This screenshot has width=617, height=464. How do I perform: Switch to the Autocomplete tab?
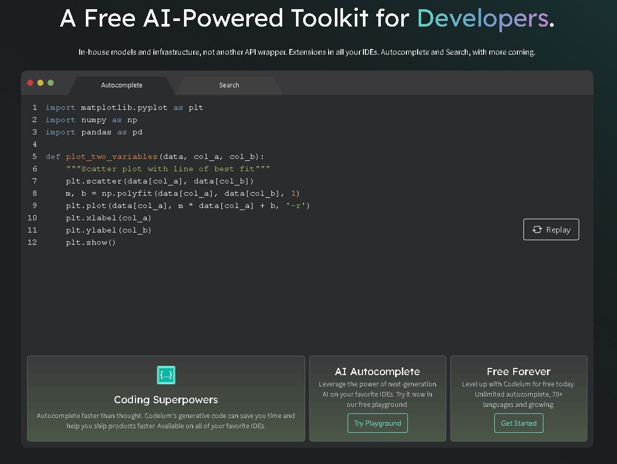pyautogui.click(x=122, y=85)
